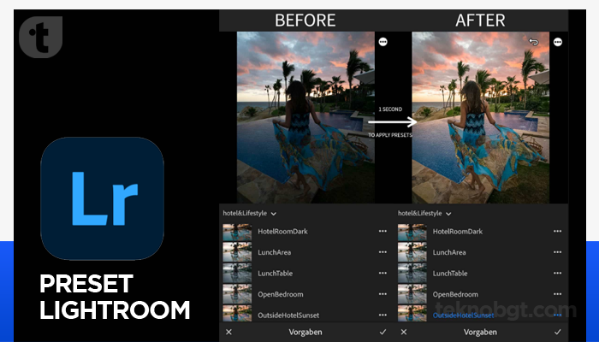Click the Lightroom Lr app icon
The image size is (599, 342).
[x=102, y=198]
